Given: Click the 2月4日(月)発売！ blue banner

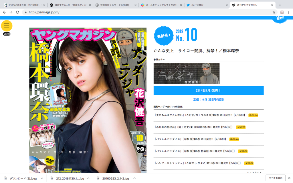Looking at the screenshot, I should [x=209, y=91].
